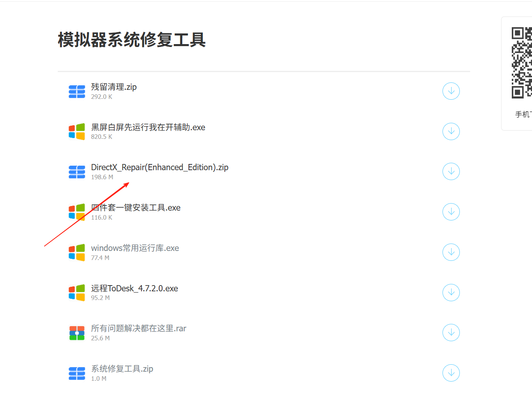Screen dimensions: 532x410
Task: Download 残留清理.zip via its arrow icon
Action: tap(451, 91)
